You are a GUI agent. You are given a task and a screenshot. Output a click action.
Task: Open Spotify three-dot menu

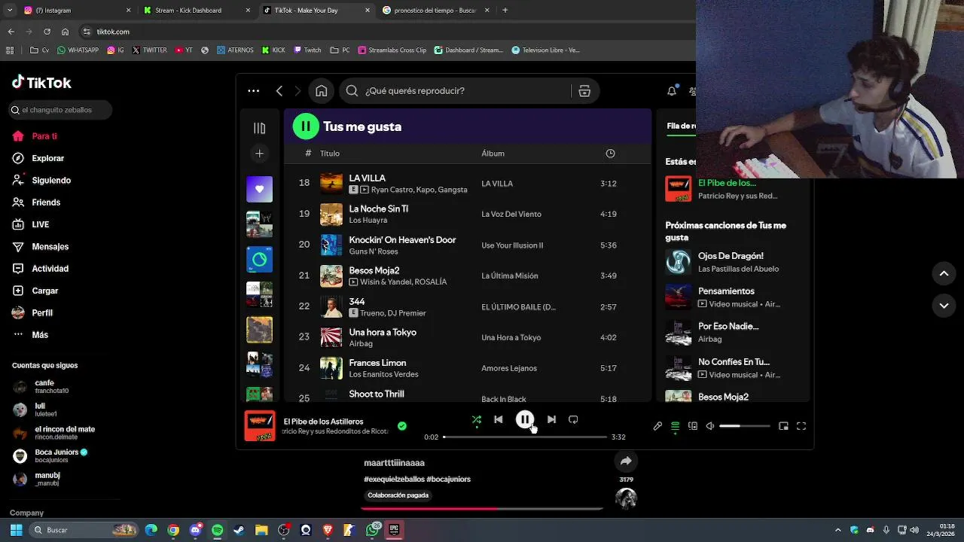(254, 91)
